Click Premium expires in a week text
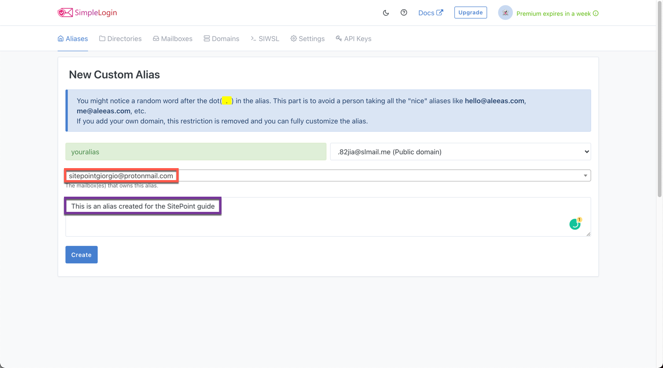The width and height of the screenshot is (663, 368). [x=553, y=13]
